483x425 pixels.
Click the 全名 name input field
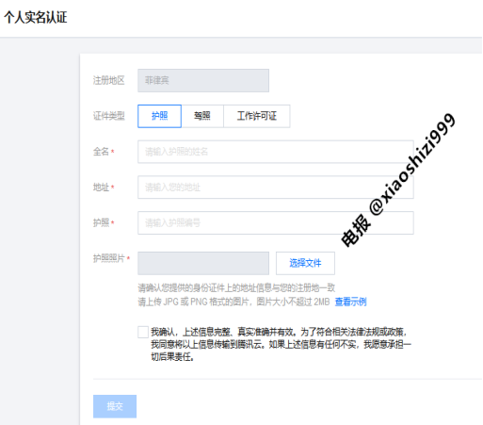(x=276, y=152)
